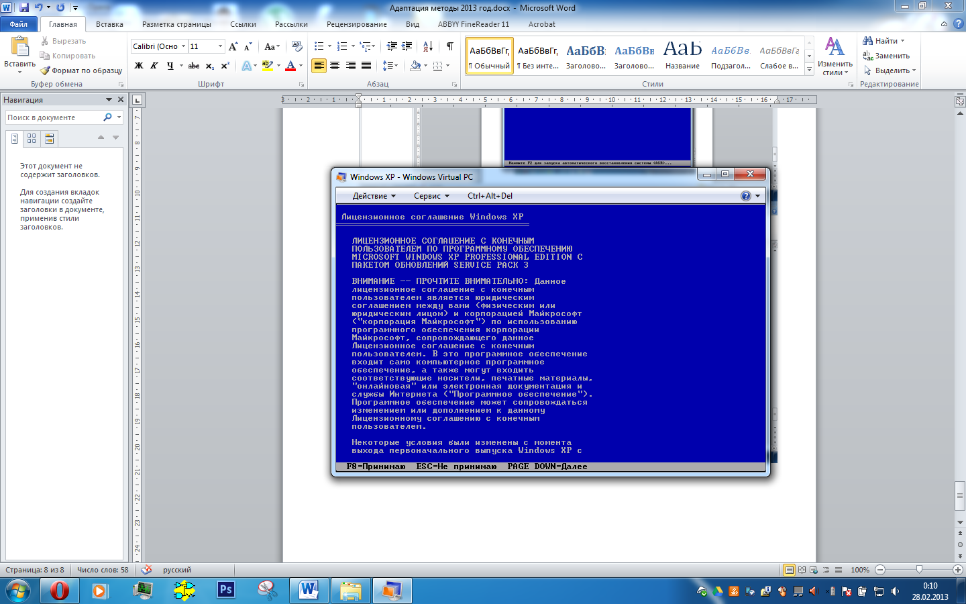This screenshot has width=966, height=604.
Task: Toggle Underline (Ч) formatting
Action: pyautogui.click(x=170, y=66)
